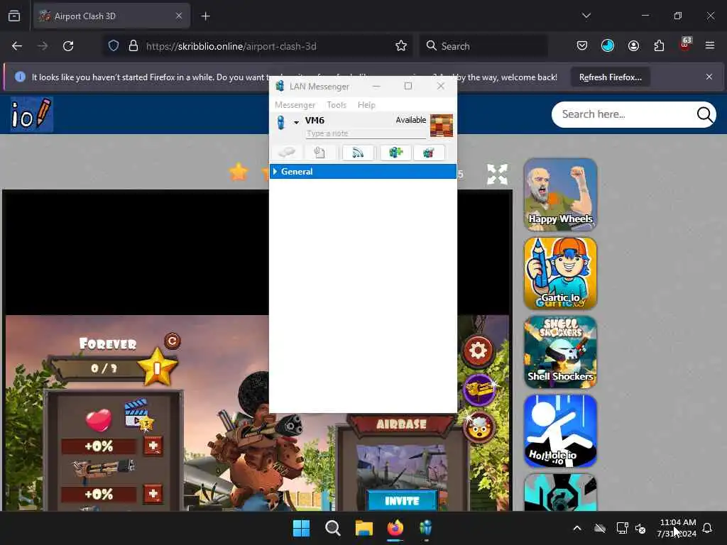The width and height of the screenshot is (727, 545).
Task: Click the Firefox View icon
Action: (x=14, y=16)
